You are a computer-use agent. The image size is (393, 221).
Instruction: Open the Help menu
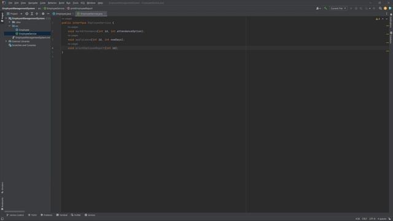(100, 2)
